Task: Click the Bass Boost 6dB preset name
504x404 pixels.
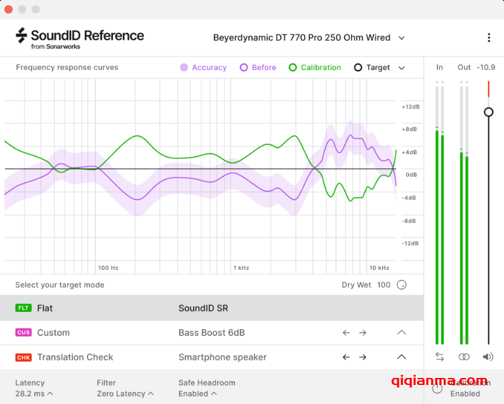Action: [x=211, y=333]
